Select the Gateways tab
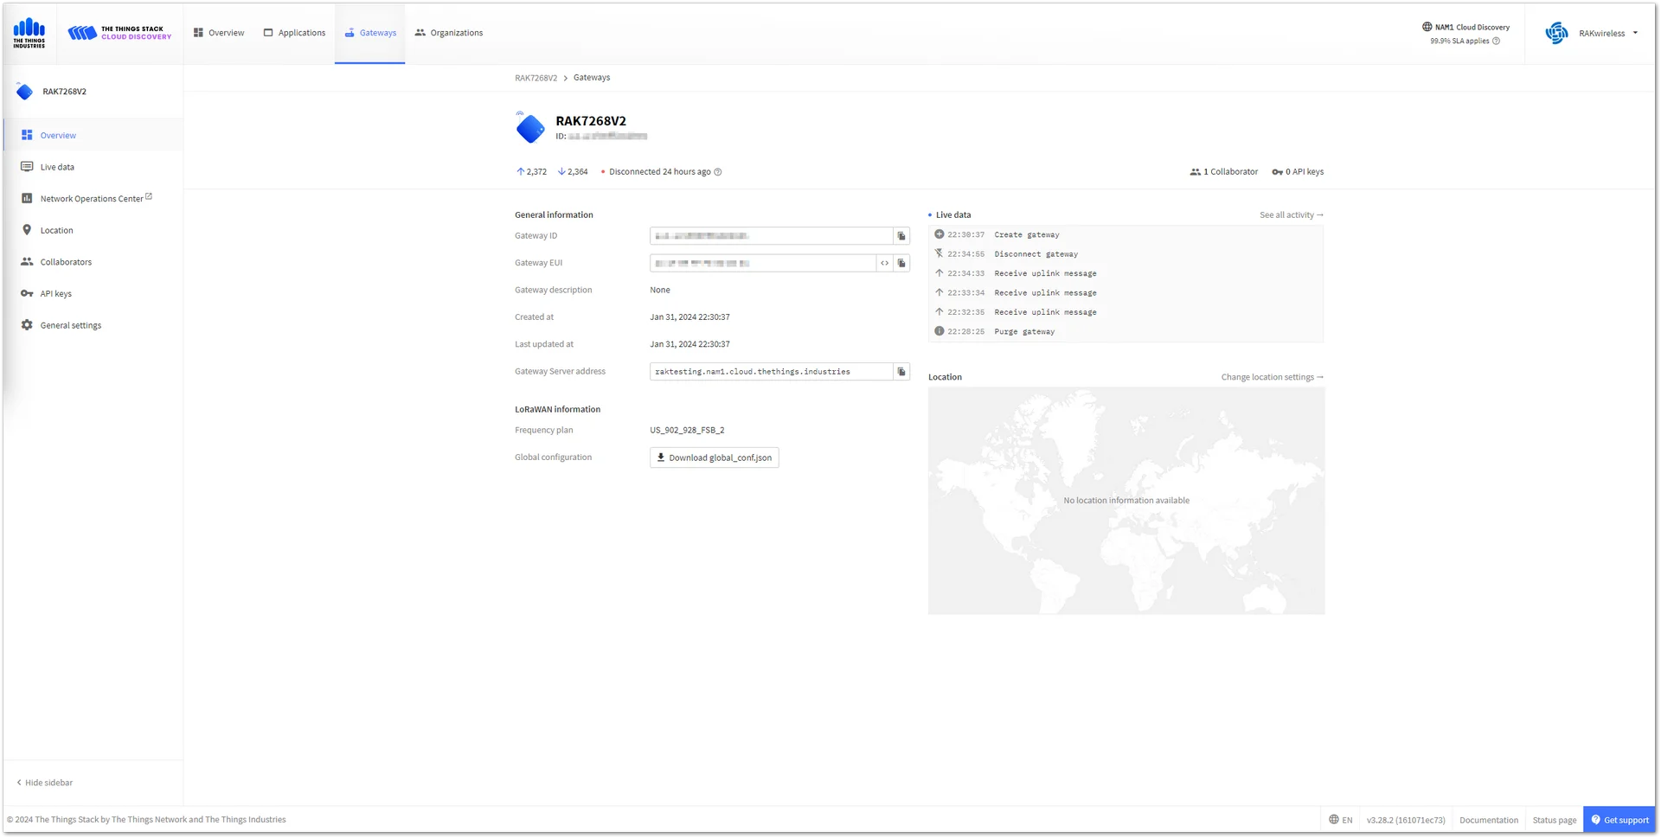 pyautogui.click(x=370, y=33)
